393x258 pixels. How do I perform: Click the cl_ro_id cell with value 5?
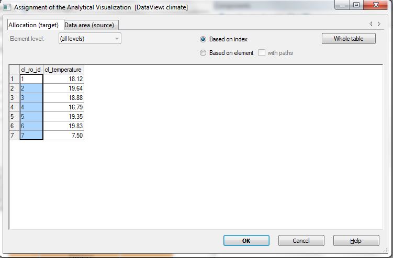click(31, 117)
